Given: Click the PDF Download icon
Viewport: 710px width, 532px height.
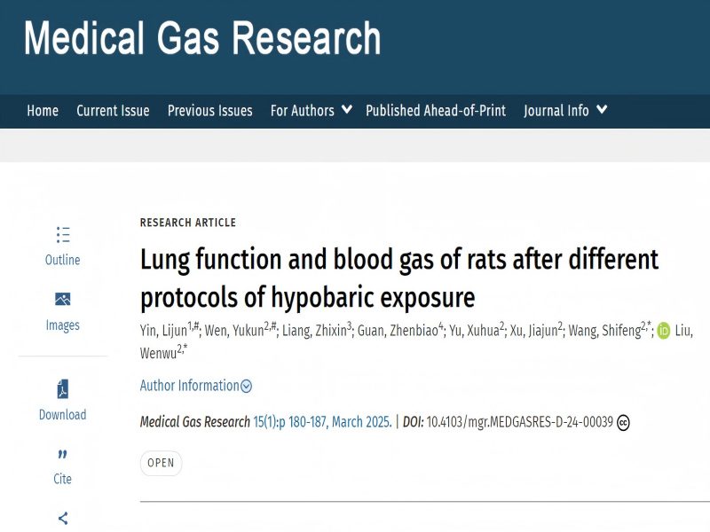Looking at the screenshot, I should pos(62,389).
